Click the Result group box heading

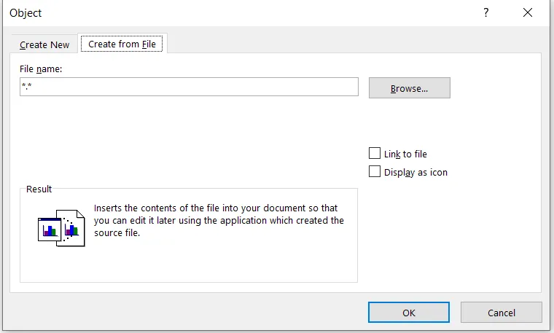39,189
